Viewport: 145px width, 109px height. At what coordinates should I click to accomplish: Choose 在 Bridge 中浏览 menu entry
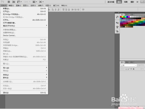(24, 14)
